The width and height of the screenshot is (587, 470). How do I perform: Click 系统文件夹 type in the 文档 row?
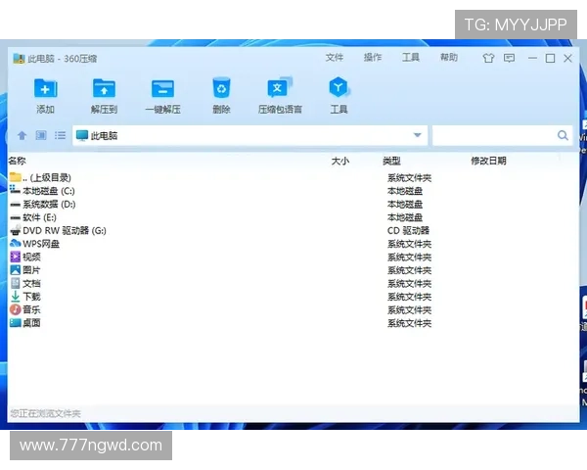pyautogui.click(x=409, y=283)
